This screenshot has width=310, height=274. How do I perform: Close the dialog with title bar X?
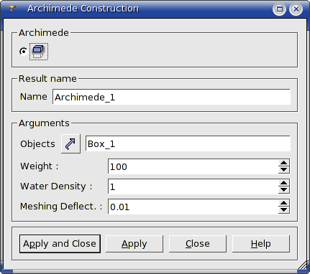point(296,9)
